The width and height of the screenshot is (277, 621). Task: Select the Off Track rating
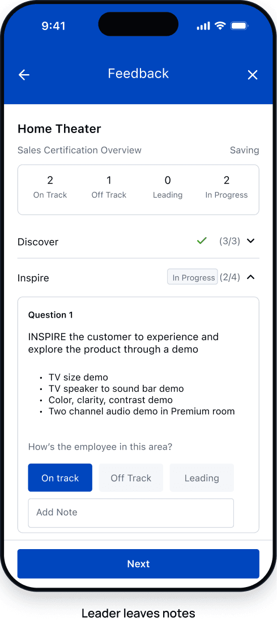point(131,478)
